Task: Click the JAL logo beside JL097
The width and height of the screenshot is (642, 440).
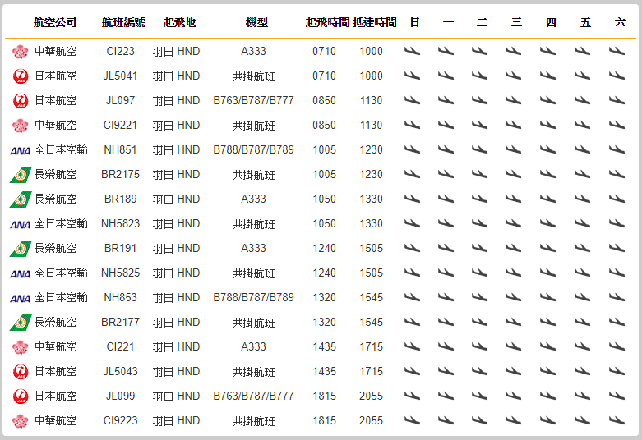Action: 21,101
